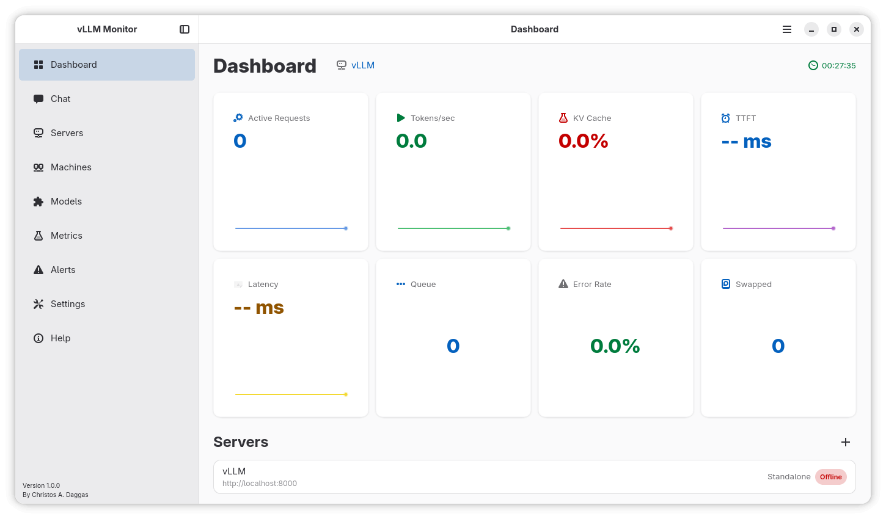Click the uptime clock timer
The width and height of the screenshot is (886, 519).
tap(832, 65)
